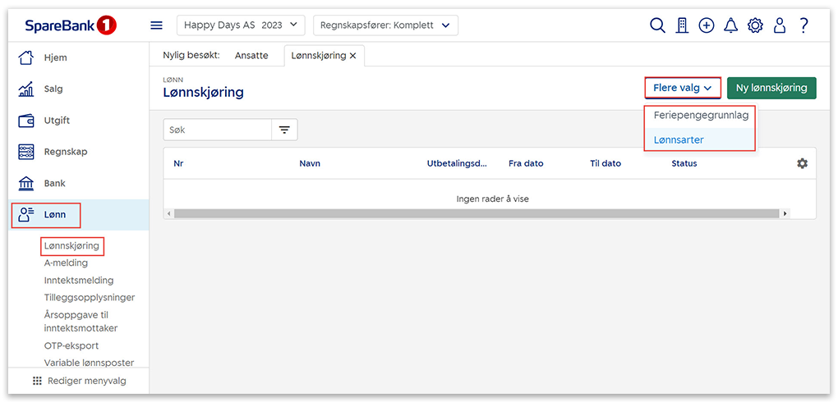Close the Lønnskjøring tab
Viewport: 838px width, 402px height.
click(x=353, y=55)
